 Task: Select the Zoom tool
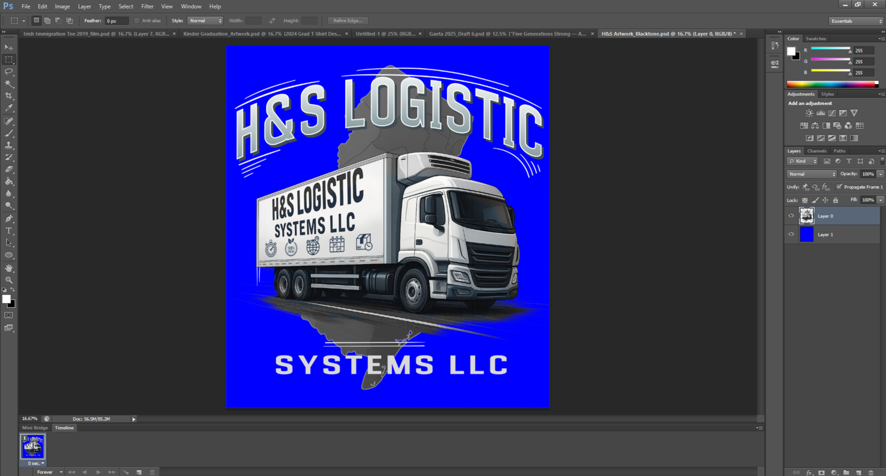point(9,280)
